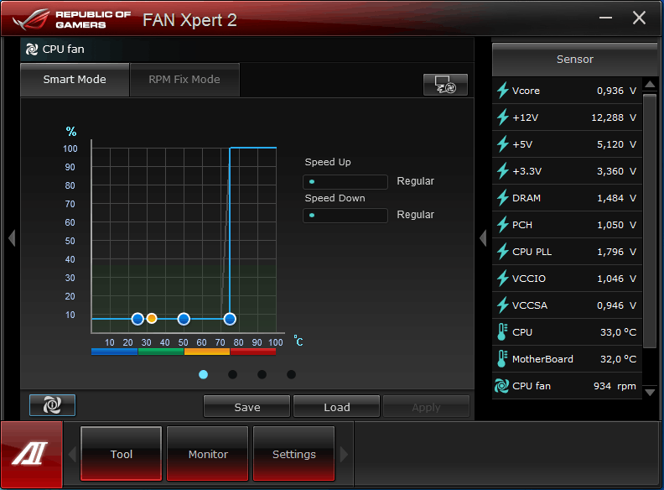The image size is (664, 490).
Task: Click the CPU fan 934 rpm reading
Action: tap(615, 386)
